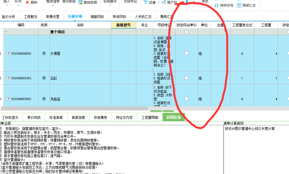Viewport: 289px width, 174px height.
Task: Click the red X delete icon
Action: click(27, 2)
